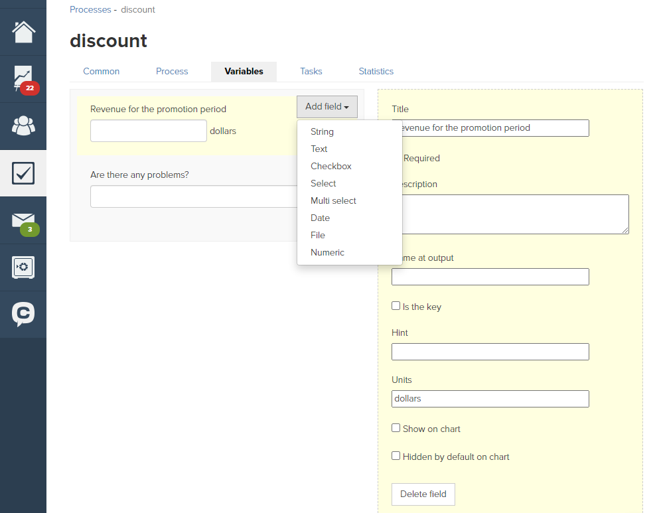Click the 'Are there any problems?' input box

point(194,196)
